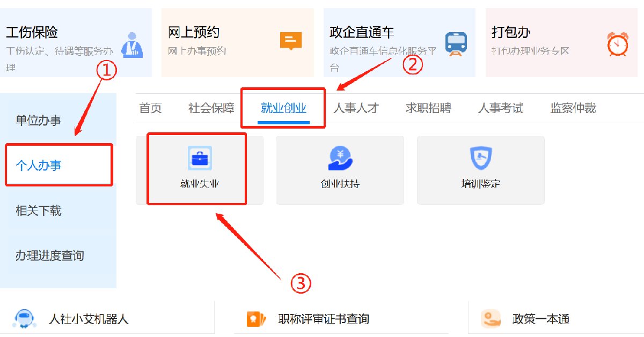Click the 政策一本通 hand icon
This screenshot has height=337, width=644.
point(491,319)
